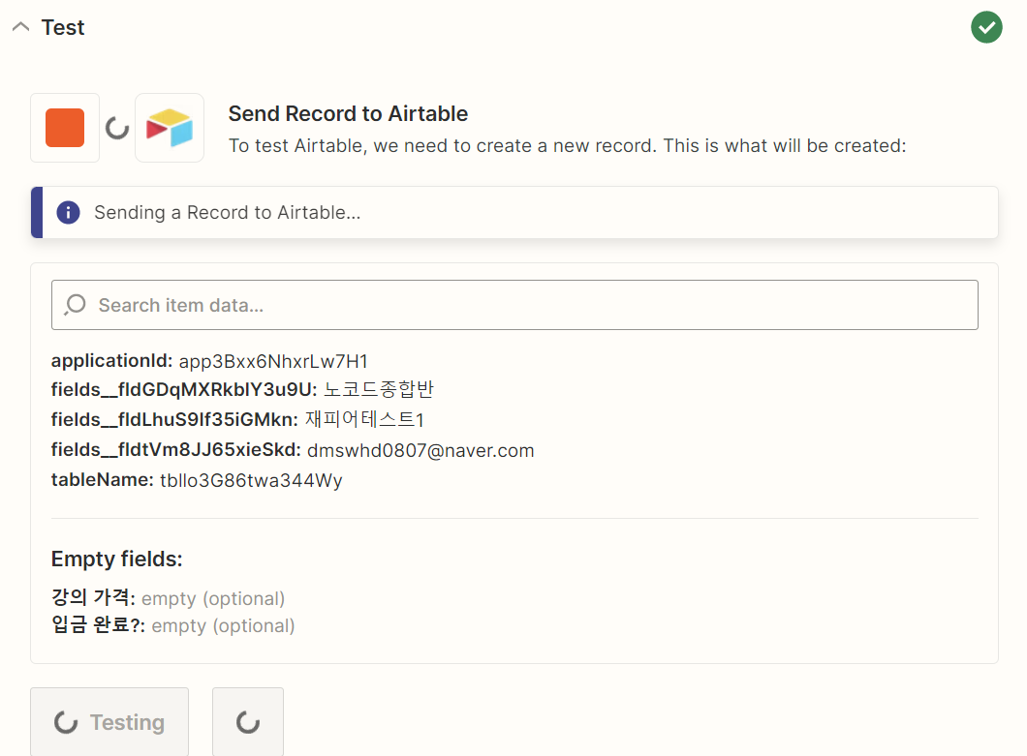Click the Airtable logo icon
Viewport: 1027px width, 756px height.
tap(170, 128)
